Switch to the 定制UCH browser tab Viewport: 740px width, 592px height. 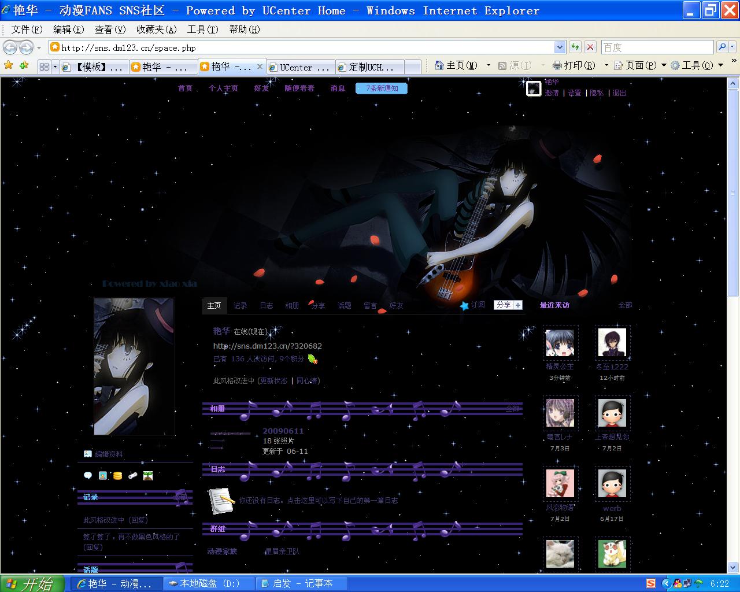[x=369, y=67]
